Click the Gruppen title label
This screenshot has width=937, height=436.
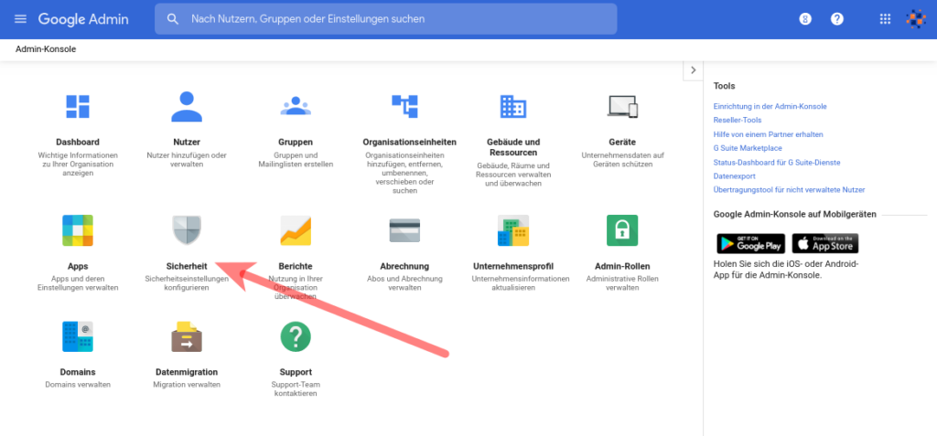tap(296, 143)
